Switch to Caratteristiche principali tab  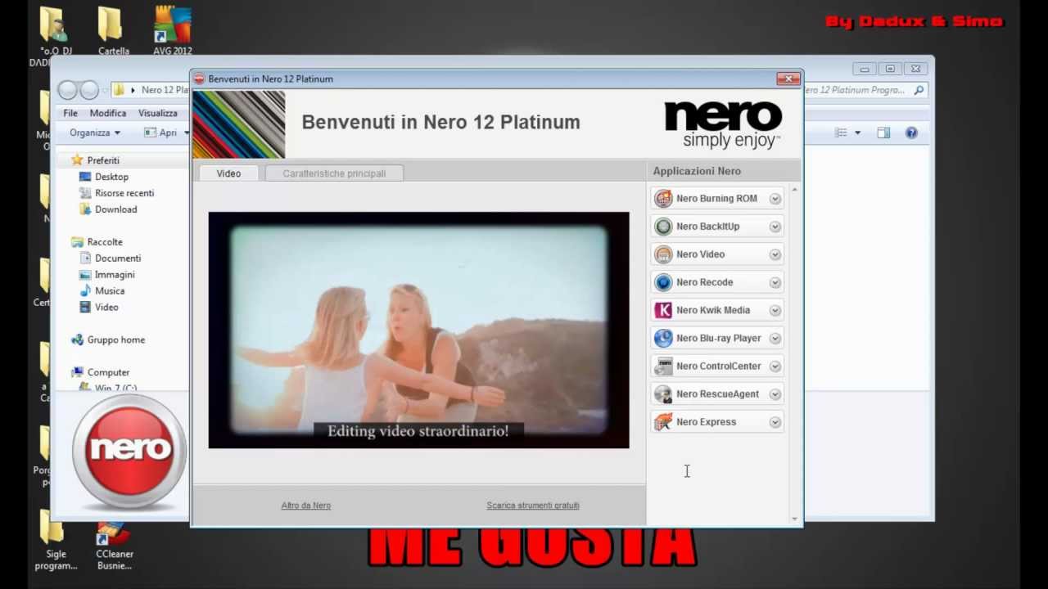click(x=334, y=173)
